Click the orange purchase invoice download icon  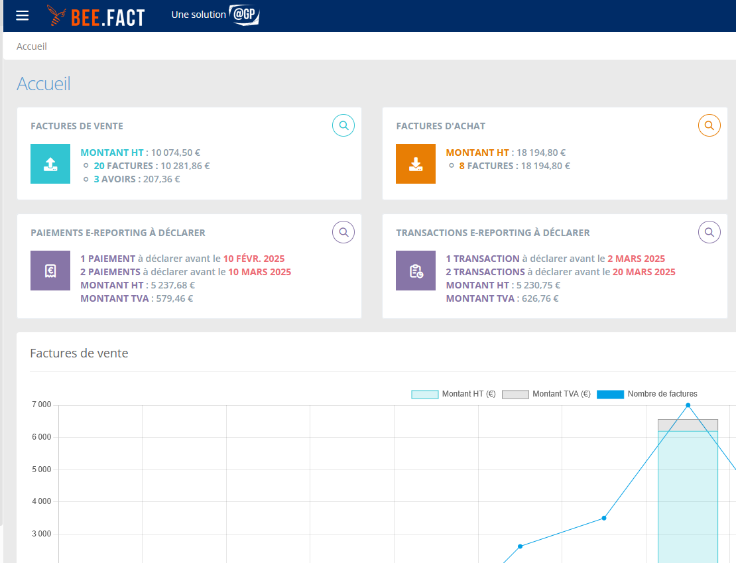(416, 164)
